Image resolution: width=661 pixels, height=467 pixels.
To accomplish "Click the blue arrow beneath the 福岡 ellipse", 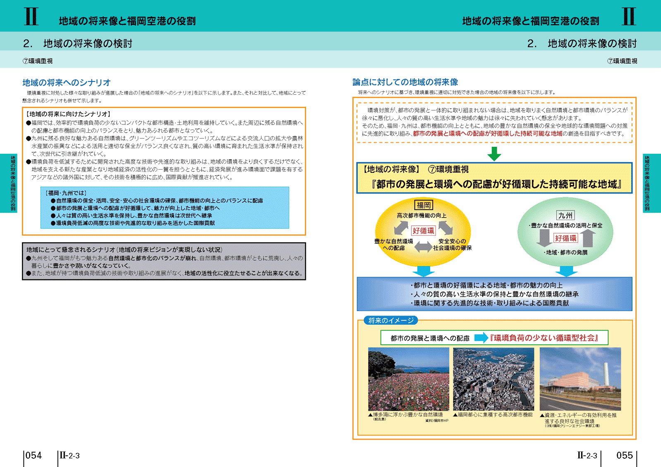I will [x=423, y=271].
